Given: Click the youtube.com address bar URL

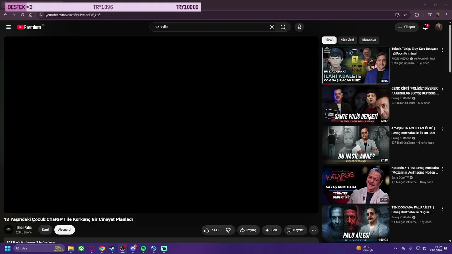Looking at the screenshot, I should pyautogui.click(x=73, y=15).
